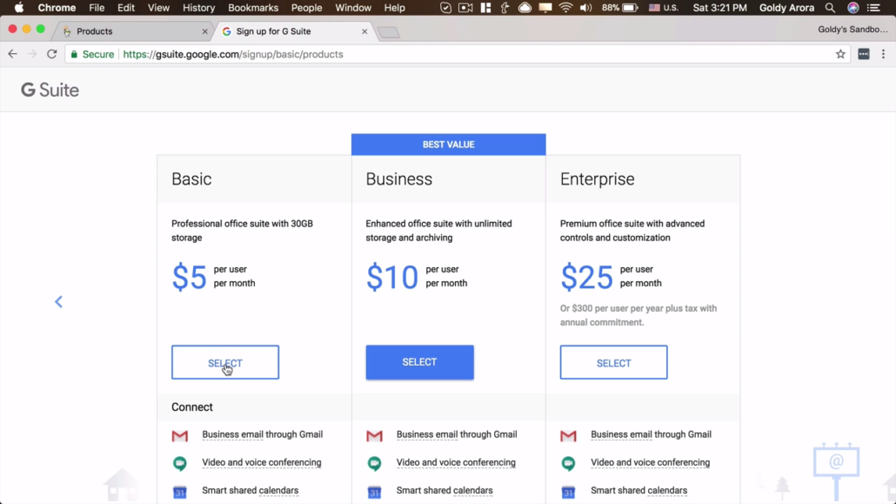This screenshot has height=504, width=896.
Task: Open the File menu
Action: [97, 8]
